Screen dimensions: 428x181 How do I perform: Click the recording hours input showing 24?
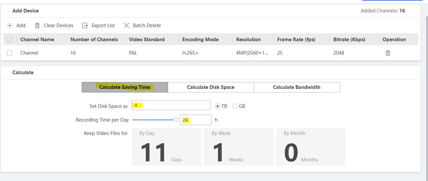[x=196, y=120]
